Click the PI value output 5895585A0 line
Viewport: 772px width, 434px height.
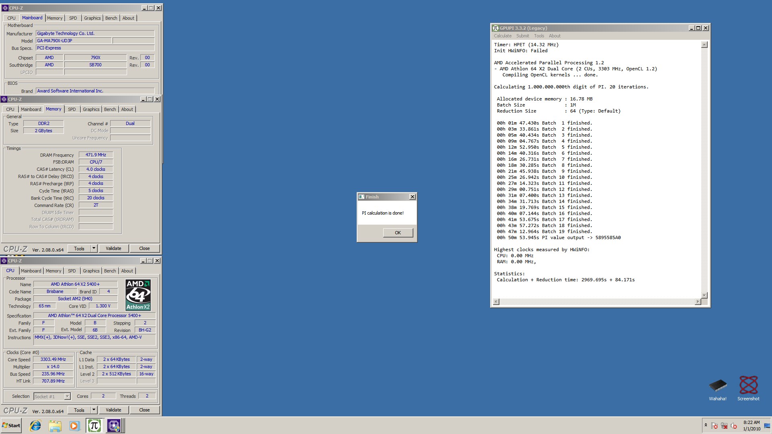558,237
